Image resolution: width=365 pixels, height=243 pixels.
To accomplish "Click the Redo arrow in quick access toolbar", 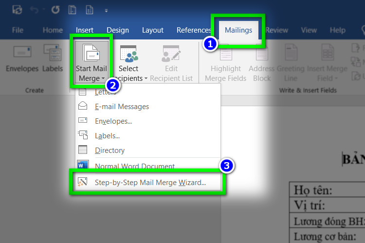I will tap(55, 9).
